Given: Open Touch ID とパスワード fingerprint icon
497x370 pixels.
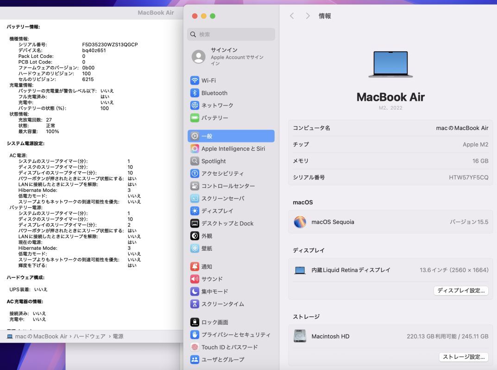Looking at the screenshot, I should 195,347.
